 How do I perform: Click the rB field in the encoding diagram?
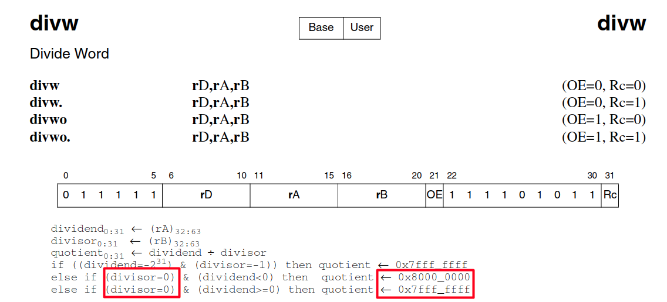coord(382,195)
